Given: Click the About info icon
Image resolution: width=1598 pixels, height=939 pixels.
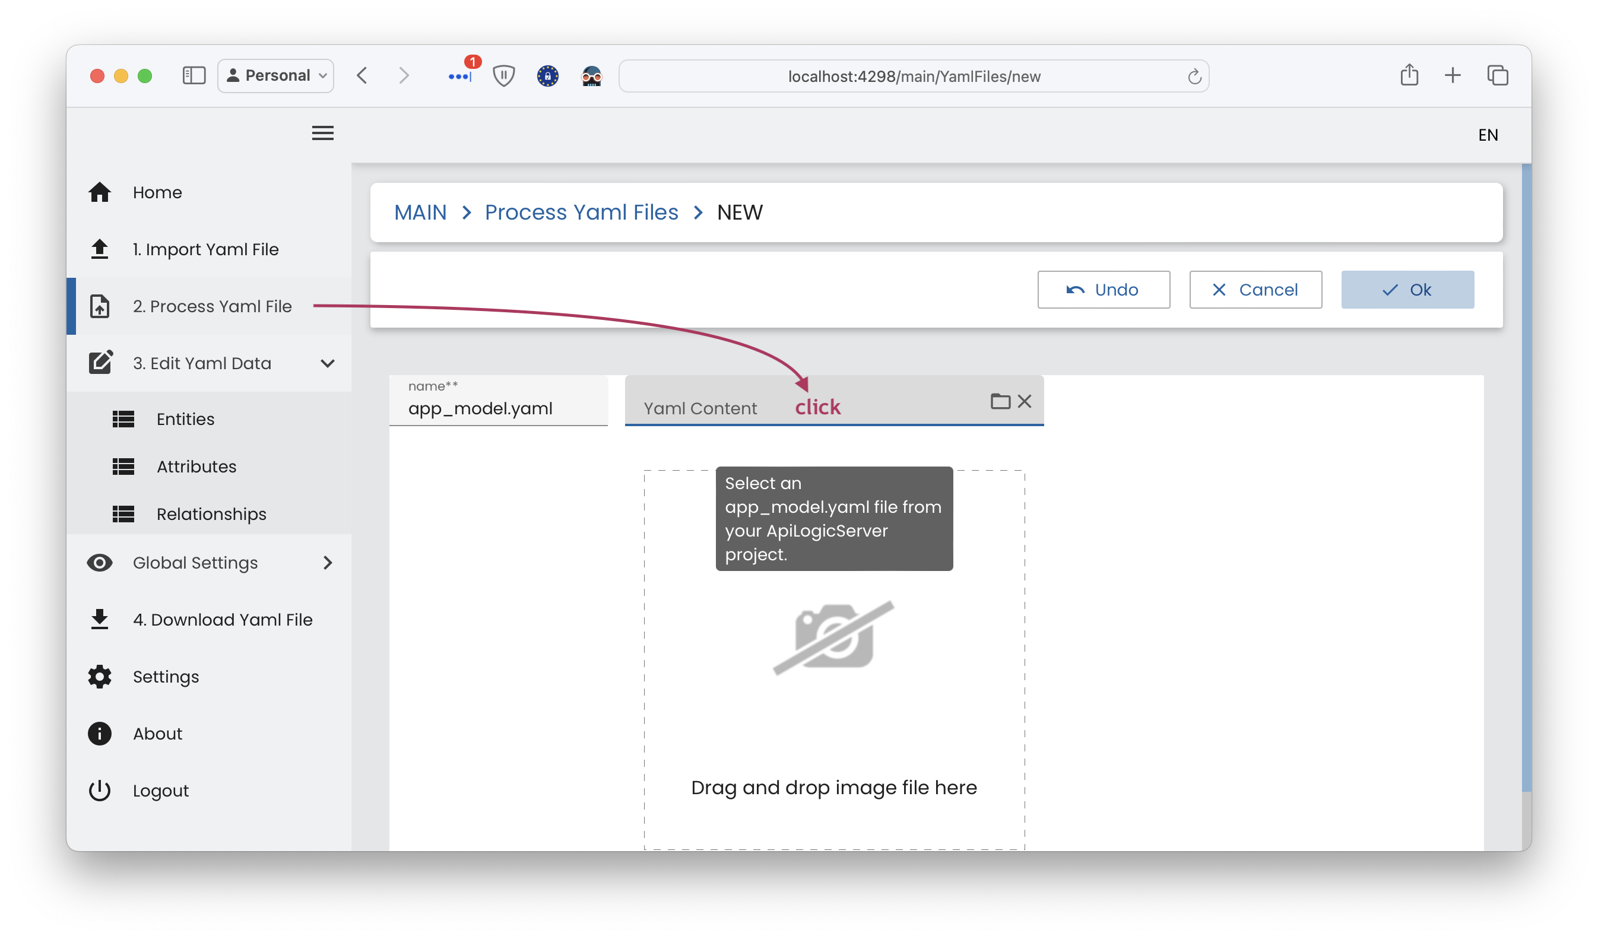Looking at the screenshot, I should pos(100,733).
